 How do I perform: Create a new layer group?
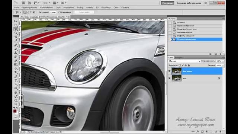[211, 131]
